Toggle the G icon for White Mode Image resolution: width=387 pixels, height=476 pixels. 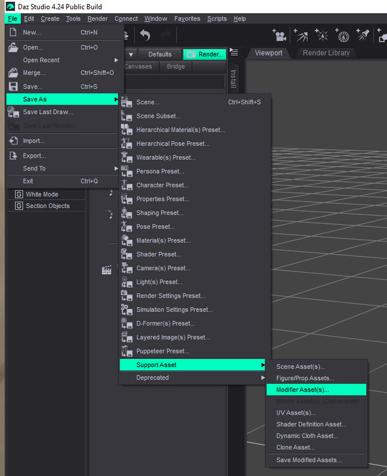pos(19,195)
